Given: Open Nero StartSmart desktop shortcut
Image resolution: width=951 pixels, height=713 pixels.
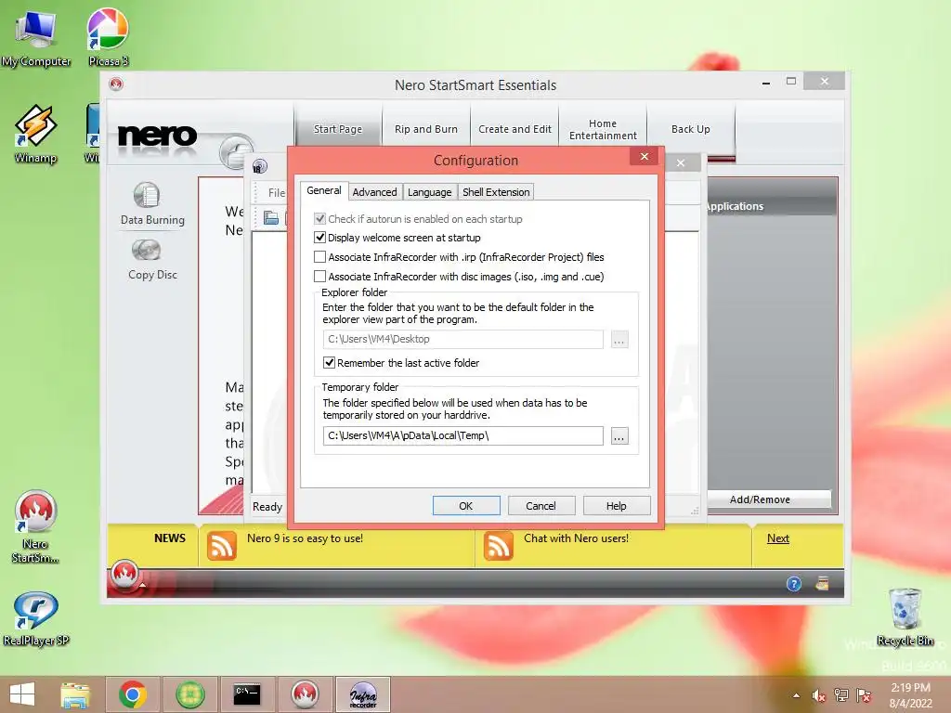Looking at the screenshot, I should [36, 526].
